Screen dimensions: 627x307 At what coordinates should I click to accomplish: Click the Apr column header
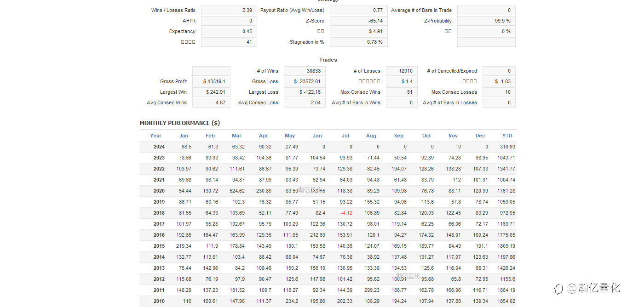[x=264, y=136]
